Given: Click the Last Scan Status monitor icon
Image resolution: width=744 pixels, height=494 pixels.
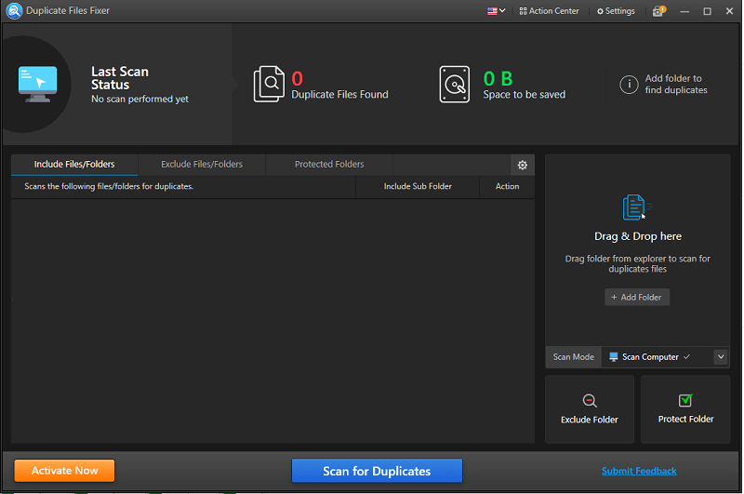Looking at the screenshot, I should click(37, 84).
